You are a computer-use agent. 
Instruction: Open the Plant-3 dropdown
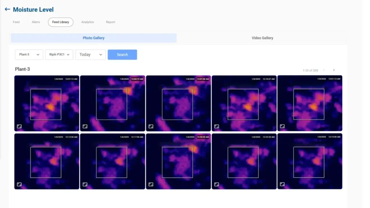click(x=29, y=55)
